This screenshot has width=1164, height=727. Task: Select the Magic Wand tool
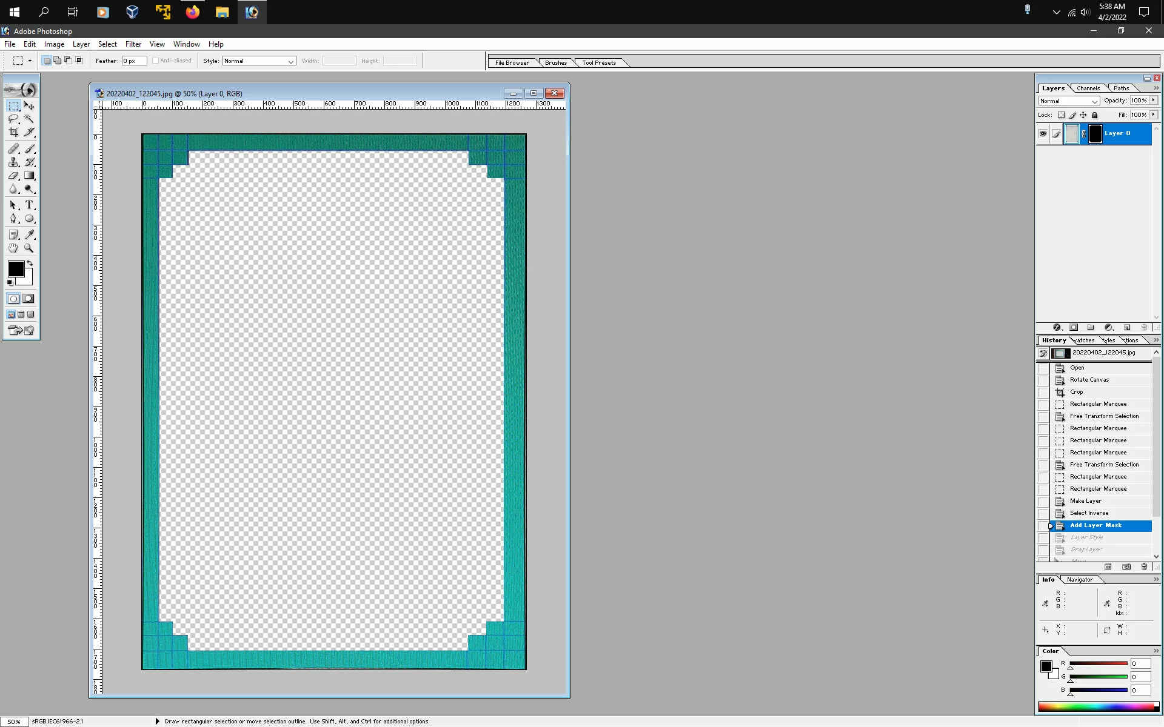pos(29,119)
